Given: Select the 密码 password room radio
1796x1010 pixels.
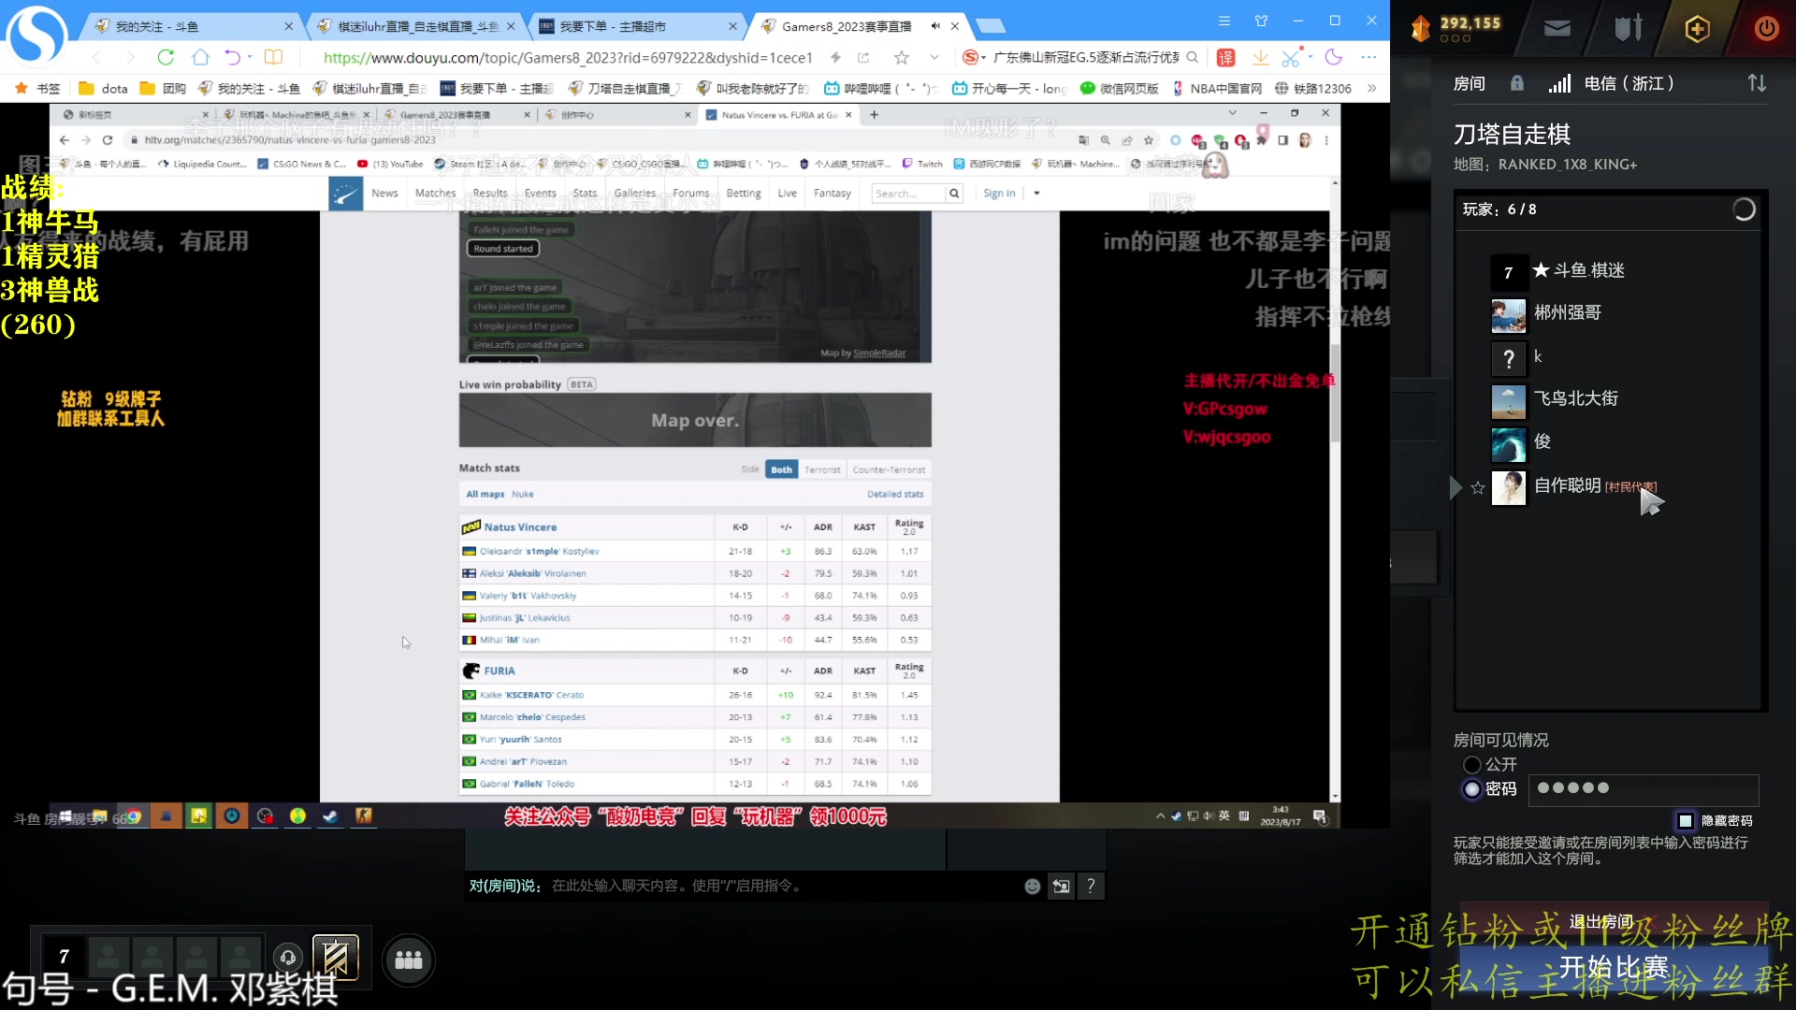Looking at the screenshot, I should click(x=1471, y=789).
